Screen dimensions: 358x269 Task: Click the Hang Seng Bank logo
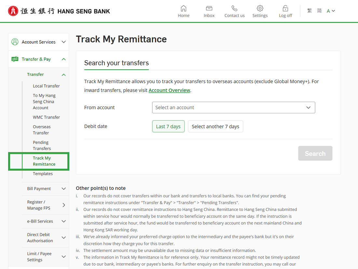(x=59, y=11)
